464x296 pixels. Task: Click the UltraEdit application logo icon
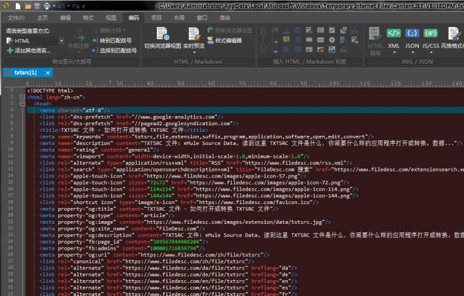tap(6, 5)
